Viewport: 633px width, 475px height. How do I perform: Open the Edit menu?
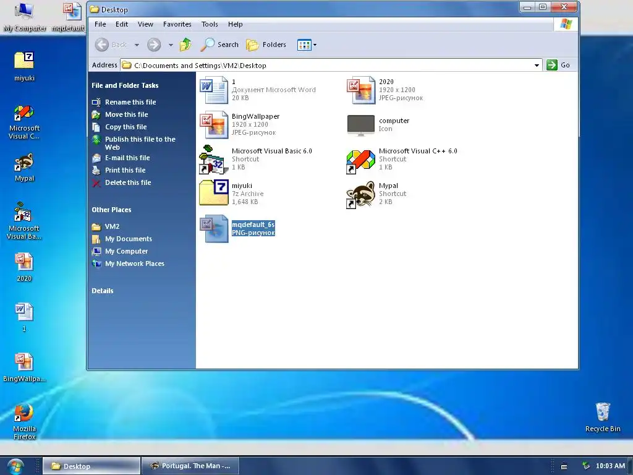click(x=122, y=24)
